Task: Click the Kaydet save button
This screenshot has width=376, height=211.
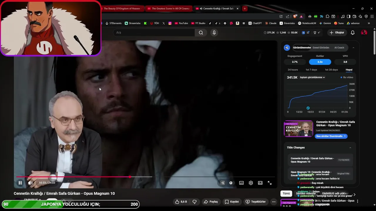Action: coord(232,202)
